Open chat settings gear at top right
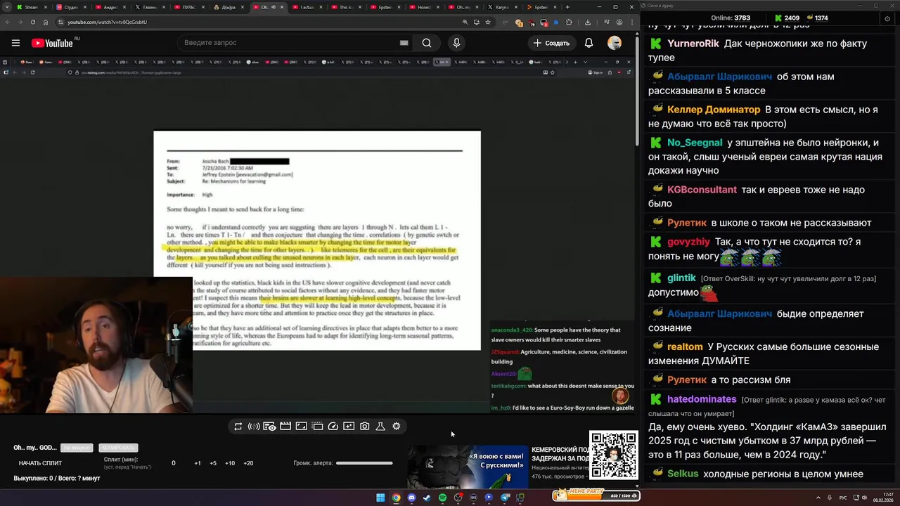 tap(887, 19)
